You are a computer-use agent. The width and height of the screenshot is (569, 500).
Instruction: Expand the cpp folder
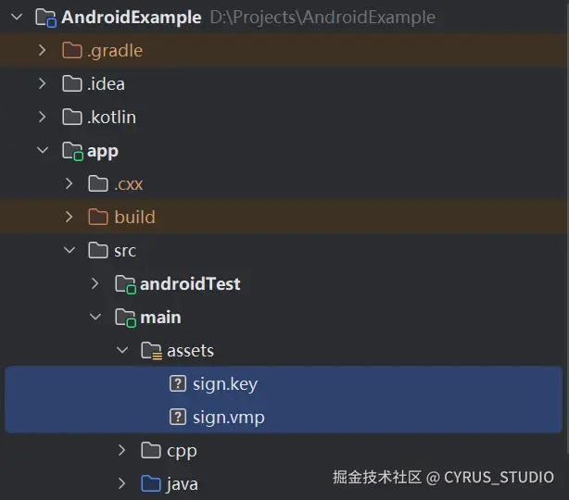tap(121, 450)
